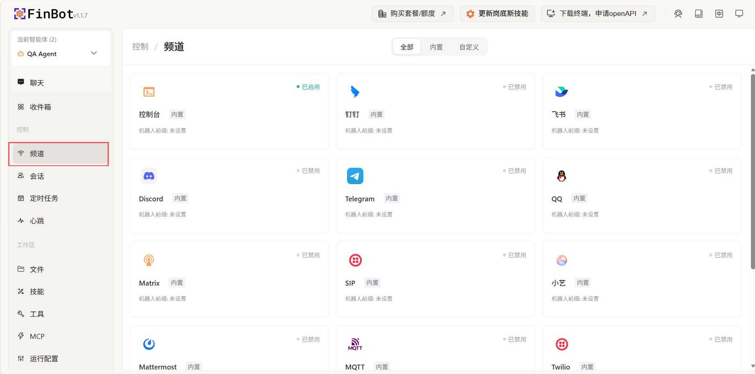Click the folder icon beside 文件
This screenshot has width=755, height=374.
[x=21, y=269]
